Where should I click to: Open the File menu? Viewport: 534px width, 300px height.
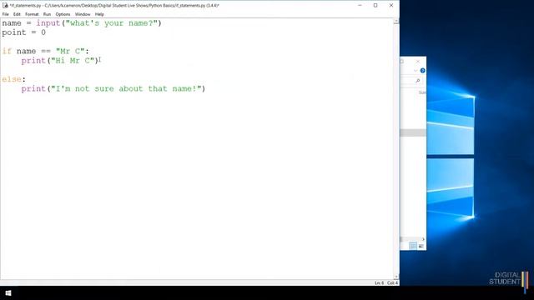click(x=6, y=14)
